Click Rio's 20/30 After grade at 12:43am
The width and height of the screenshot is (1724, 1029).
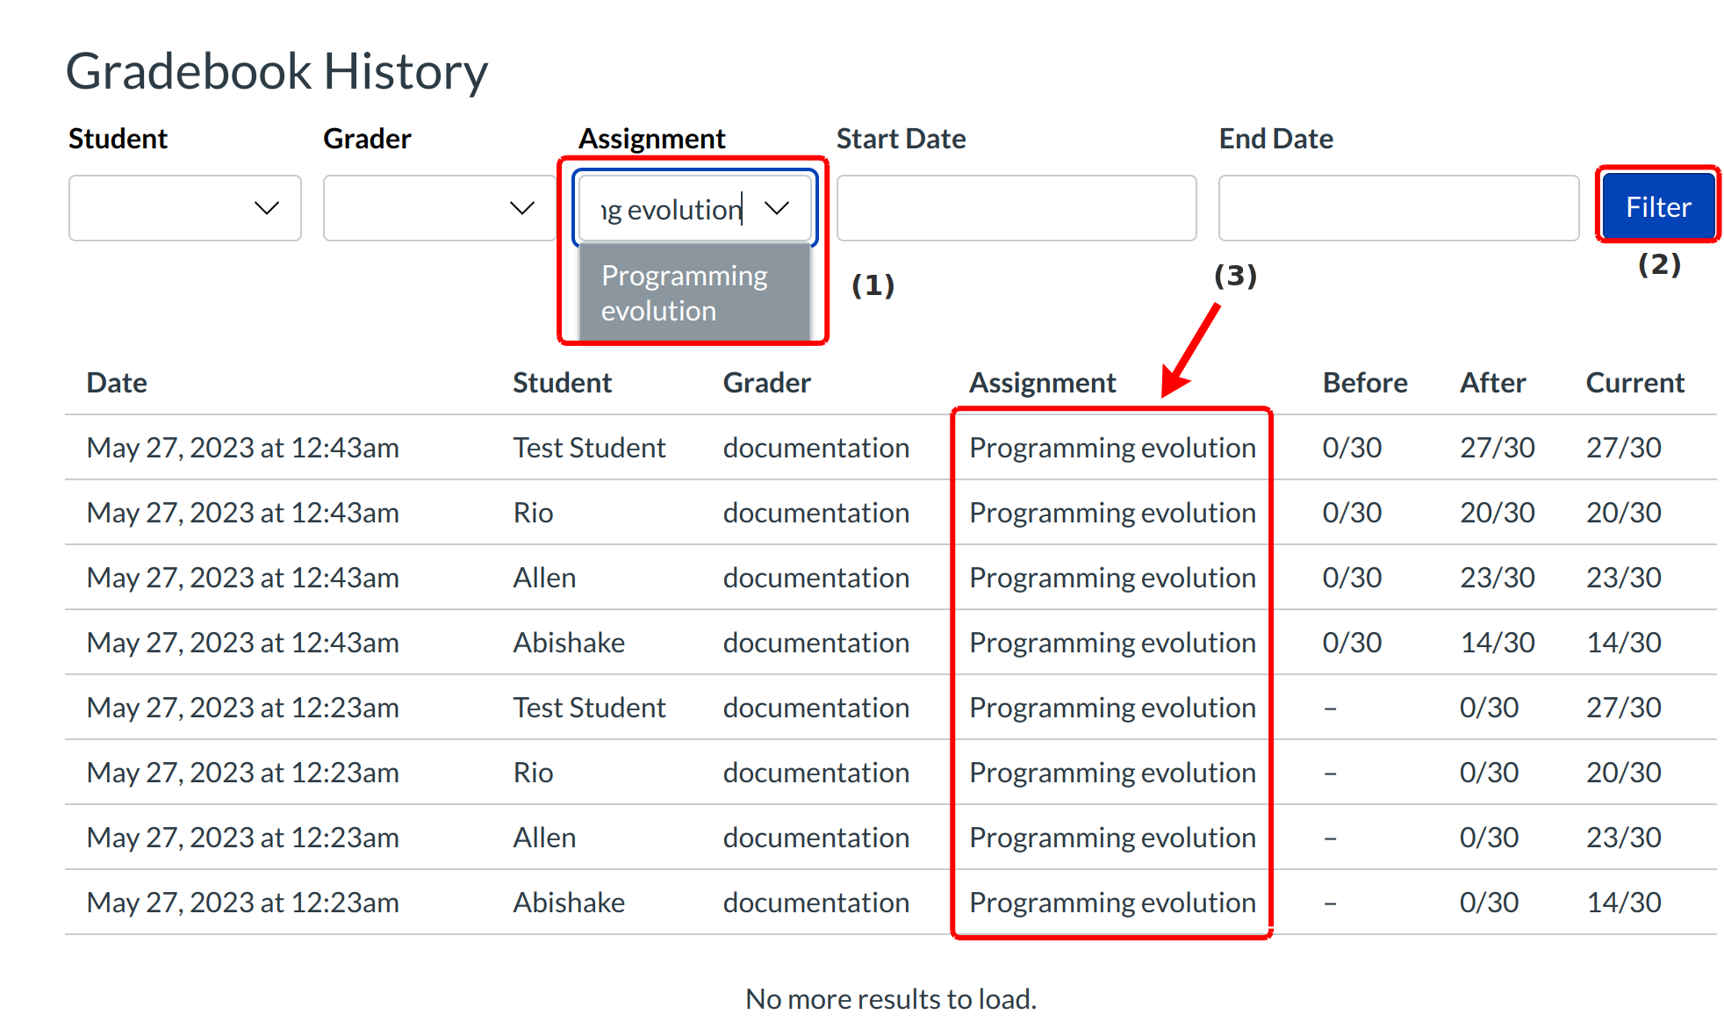coord(1497,513)
